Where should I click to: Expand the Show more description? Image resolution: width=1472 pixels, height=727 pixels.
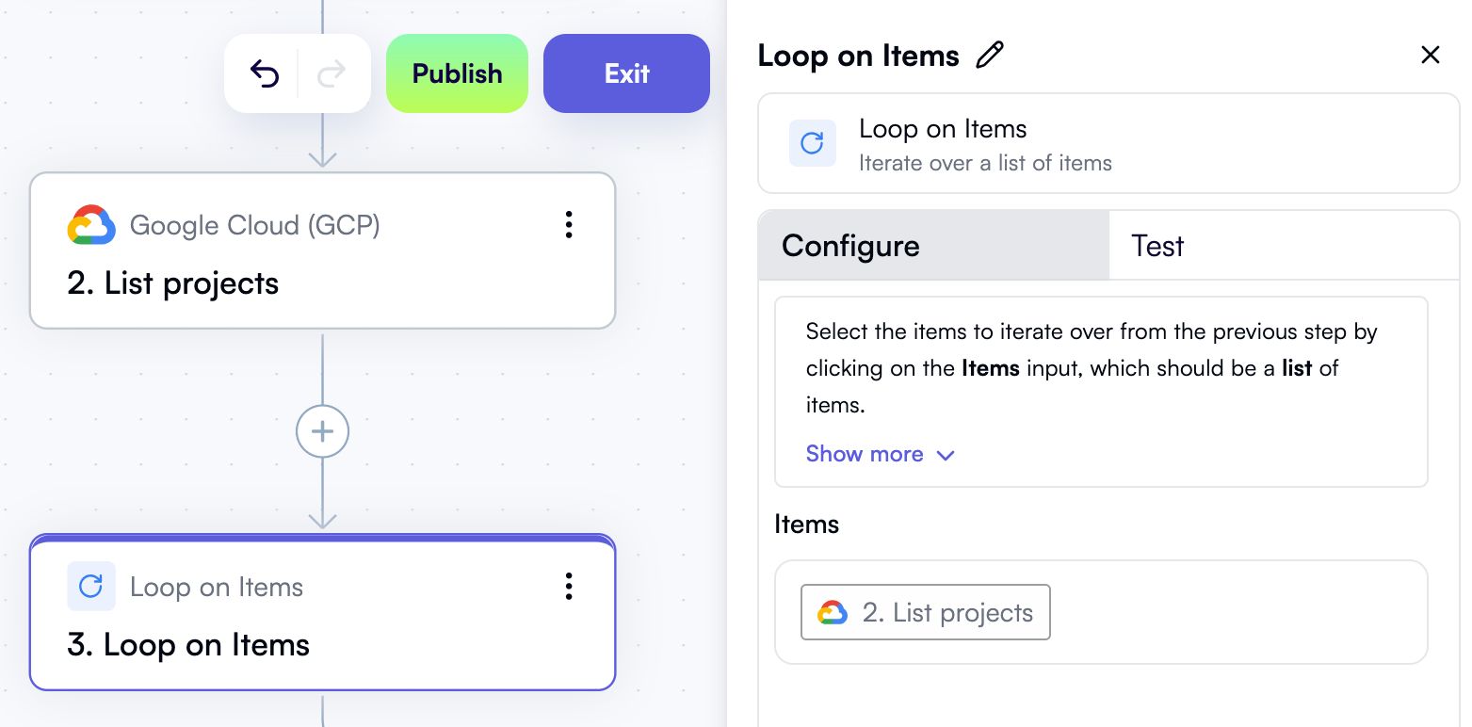(880, 454)
